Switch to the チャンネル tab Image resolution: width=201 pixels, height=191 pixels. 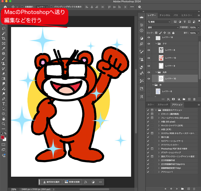(x=165, y=15)
